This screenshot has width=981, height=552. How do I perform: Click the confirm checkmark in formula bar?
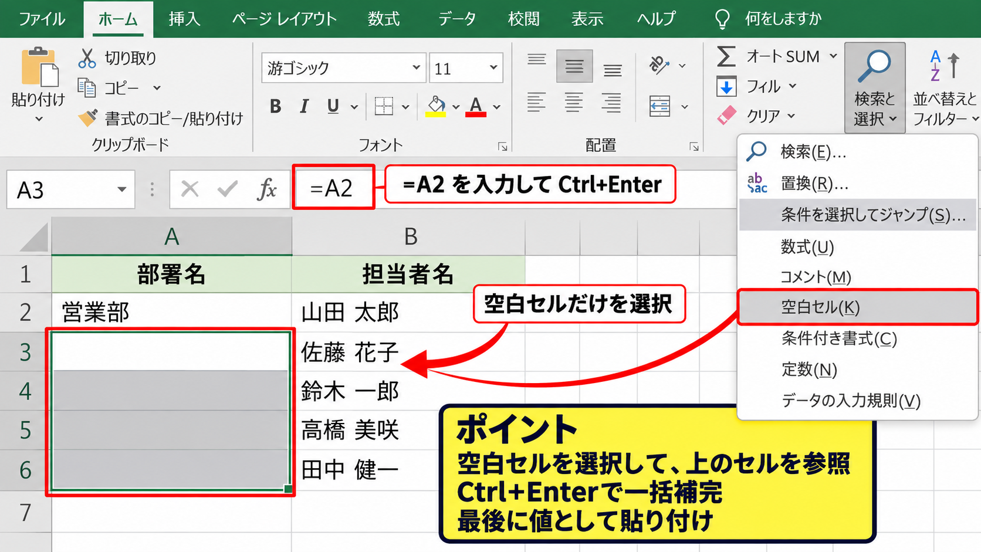(x=227, y=189)
